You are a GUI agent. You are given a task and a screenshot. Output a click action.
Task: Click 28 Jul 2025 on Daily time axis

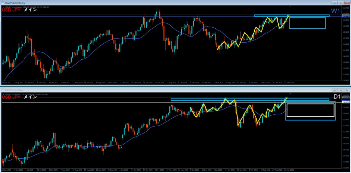tap(53, 170)
